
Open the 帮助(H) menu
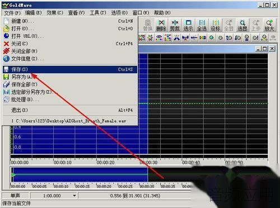point(162,13)
